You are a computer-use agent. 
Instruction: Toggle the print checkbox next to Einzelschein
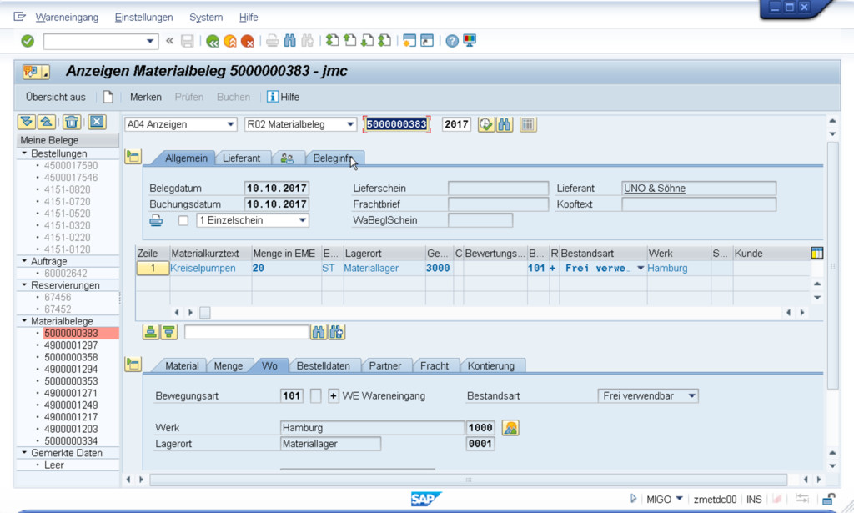(183, 221)
